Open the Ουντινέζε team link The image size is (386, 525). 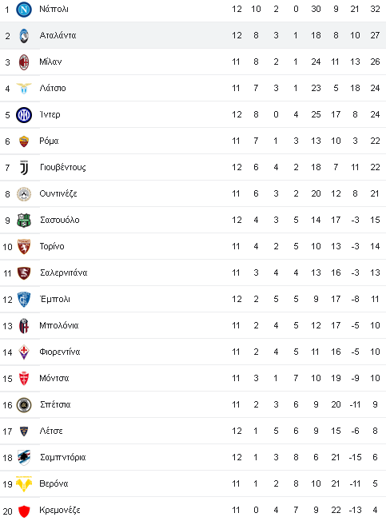click(x=58, y=194)
